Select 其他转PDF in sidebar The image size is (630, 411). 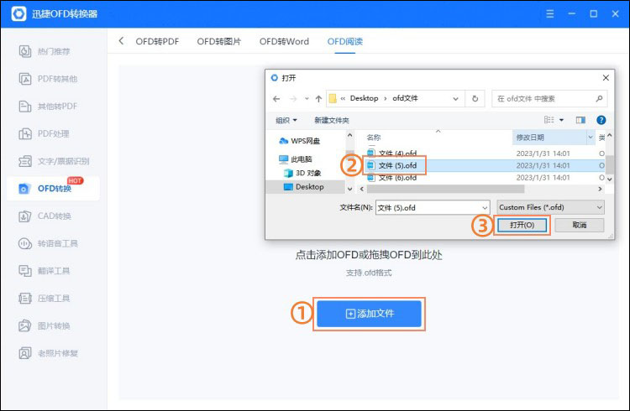click(x=48, y=107)
